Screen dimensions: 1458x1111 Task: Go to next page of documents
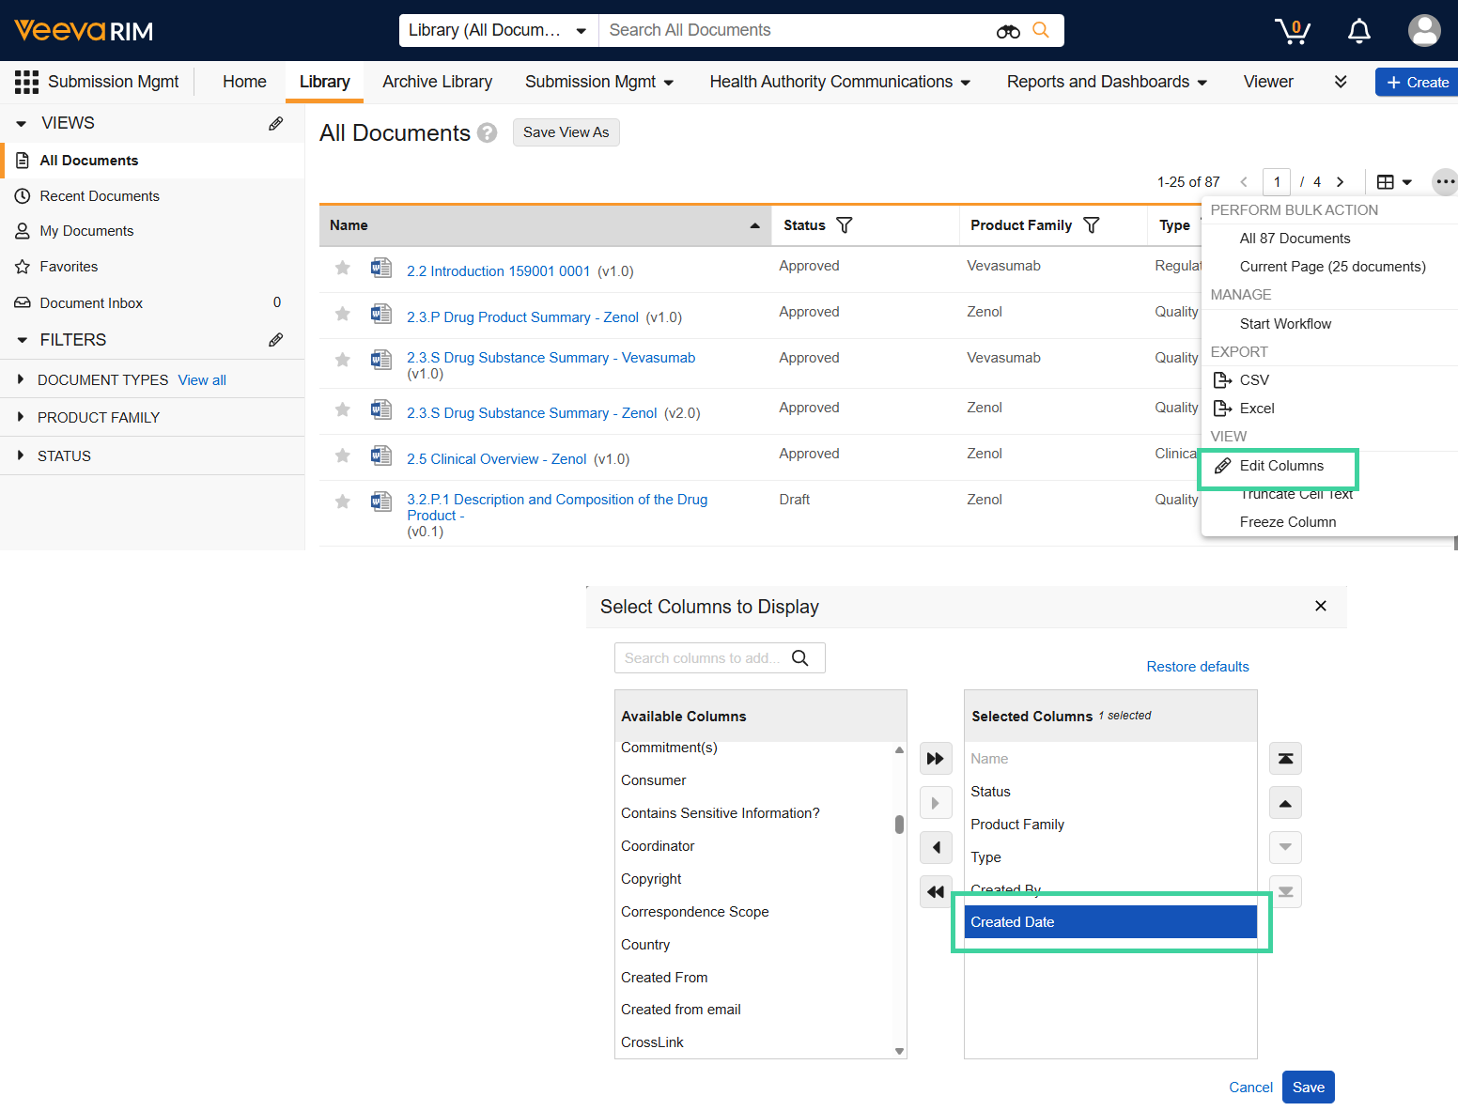[1341, 182]
